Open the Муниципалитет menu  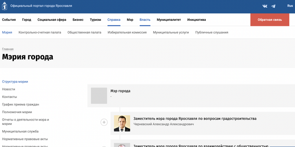(x=169, y=20)
